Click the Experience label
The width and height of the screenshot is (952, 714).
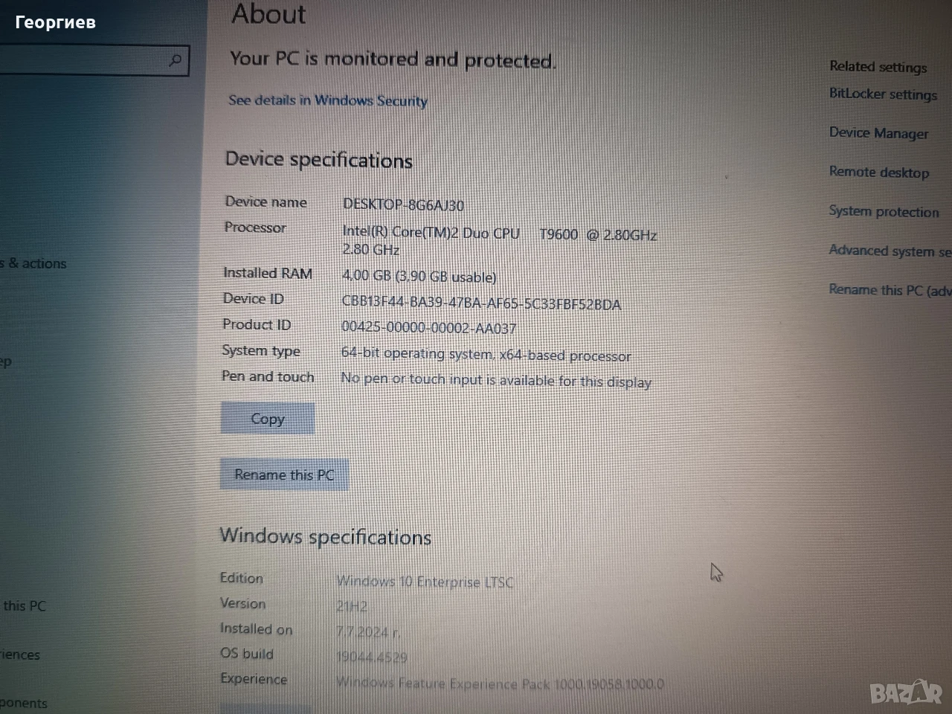pos(254,679)
